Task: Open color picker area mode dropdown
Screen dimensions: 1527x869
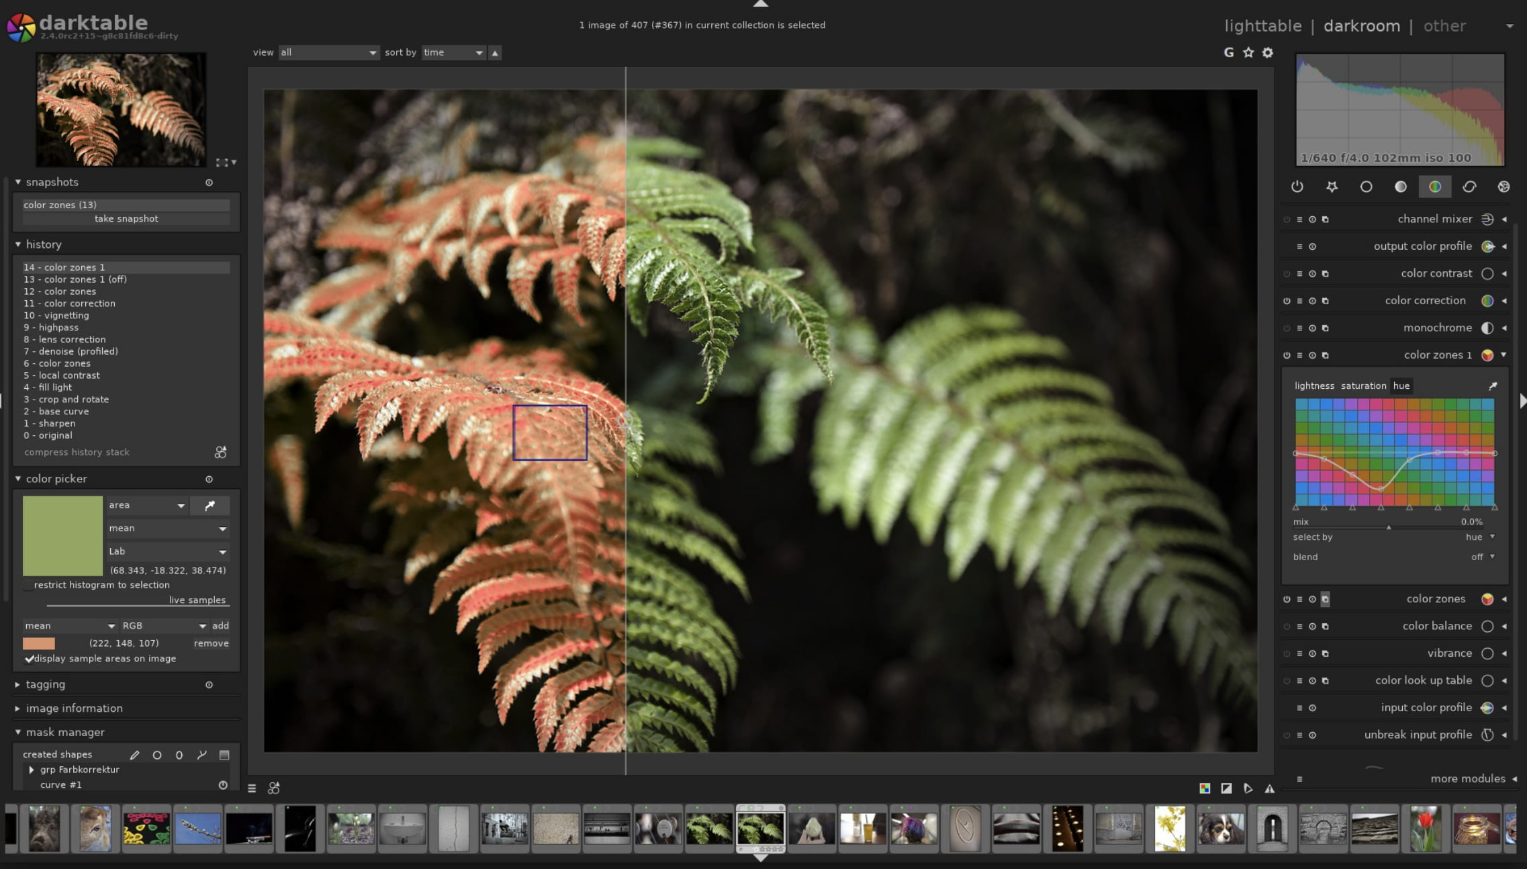Action: pyautogui.click(x=146, y=505)
